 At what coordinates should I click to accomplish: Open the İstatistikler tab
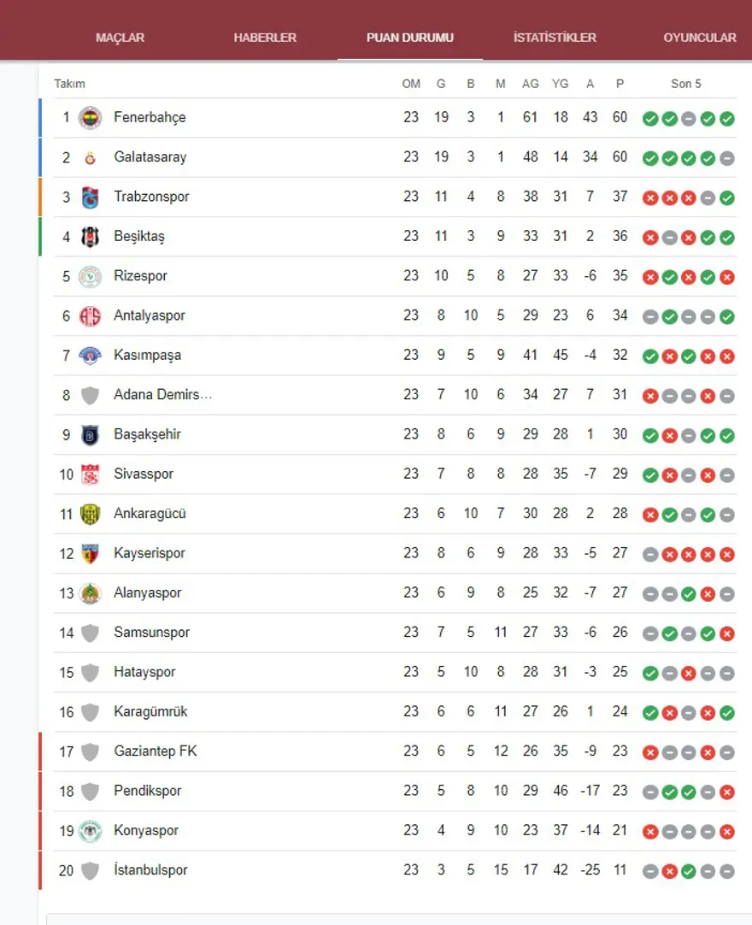click(555, 38)
